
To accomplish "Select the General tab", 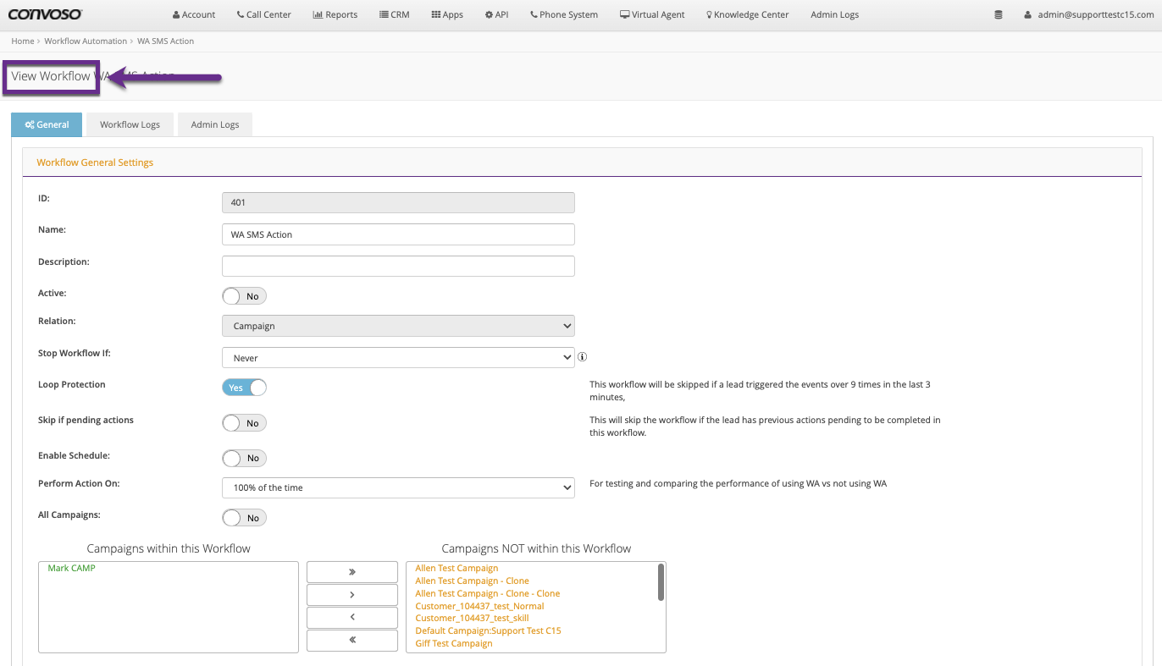I will 47,124.
